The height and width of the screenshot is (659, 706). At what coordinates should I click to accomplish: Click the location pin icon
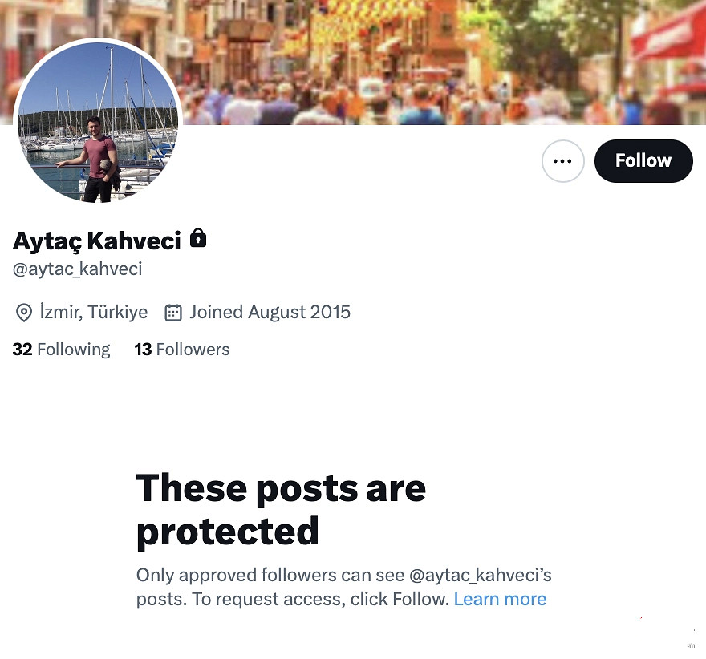pos(24,313)
